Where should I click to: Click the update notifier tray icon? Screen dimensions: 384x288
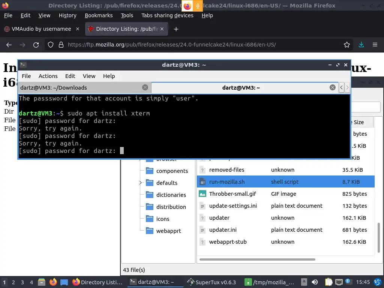[348, 282]
